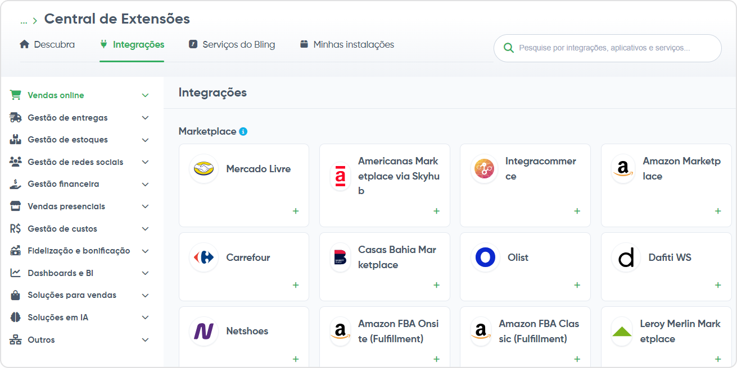Expand the Gestão de estoques chevron
This screenshot has height=368, width=737.
146,140
